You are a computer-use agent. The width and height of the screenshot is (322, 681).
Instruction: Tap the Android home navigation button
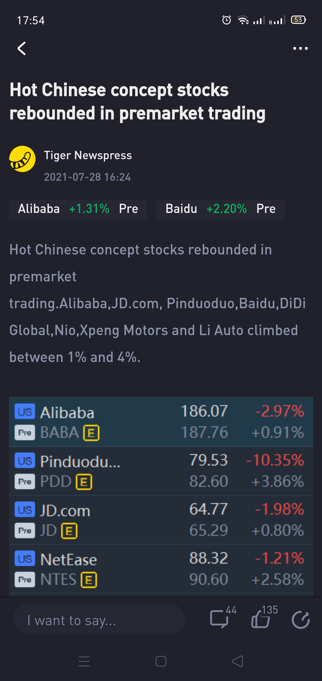tap(161, 661)
